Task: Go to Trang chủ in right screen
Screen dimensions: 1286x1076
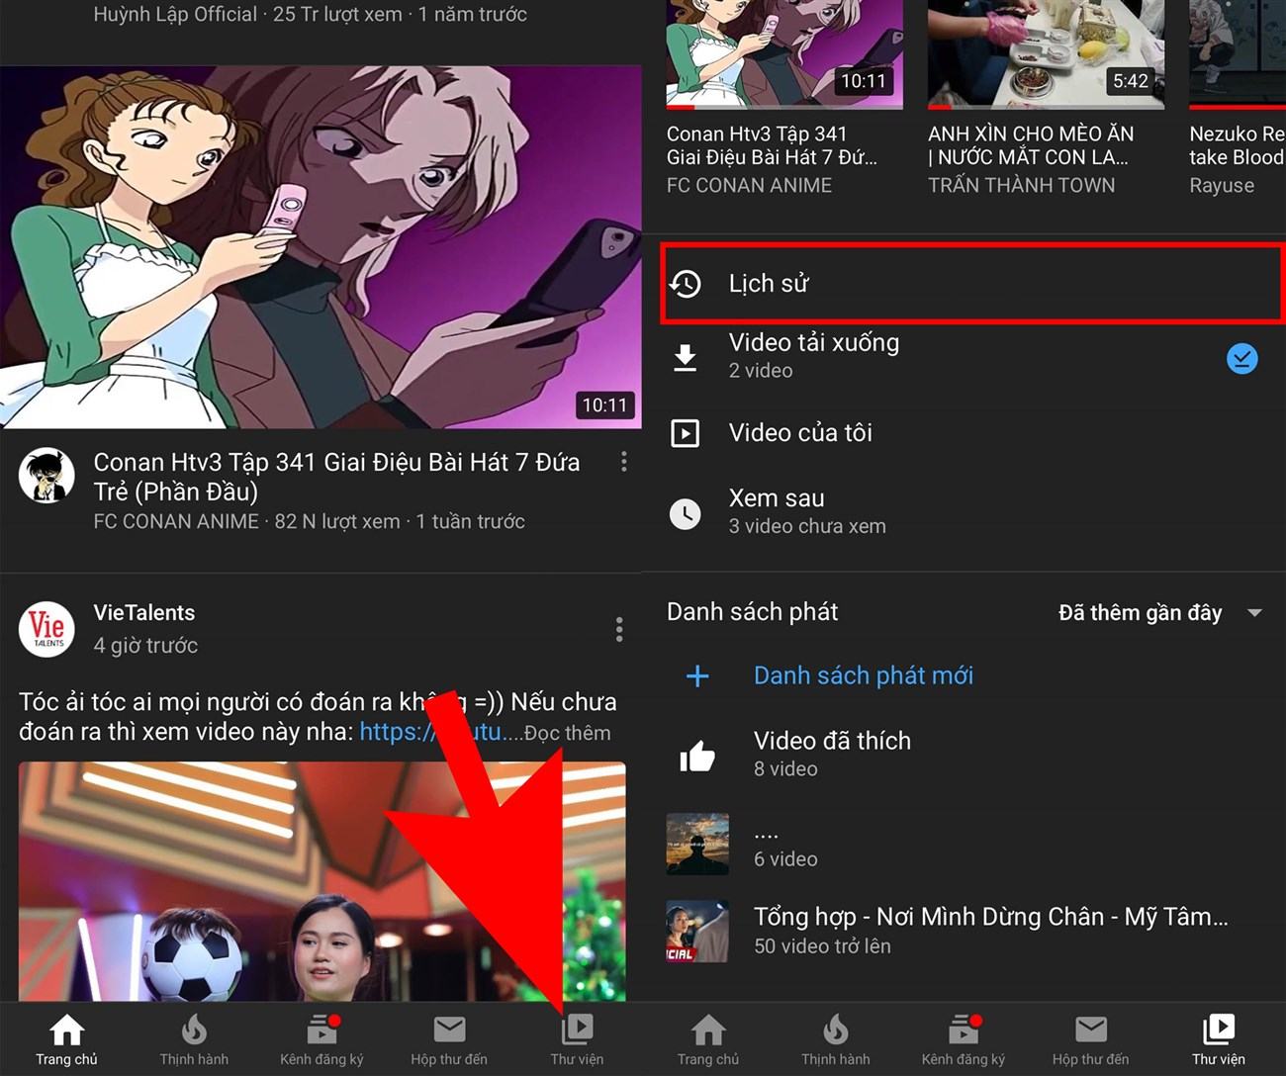Action: [x=708, y=1040]
